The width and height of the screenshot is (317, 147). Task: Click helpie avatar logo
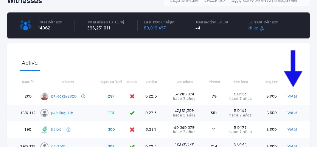(44, 130)
